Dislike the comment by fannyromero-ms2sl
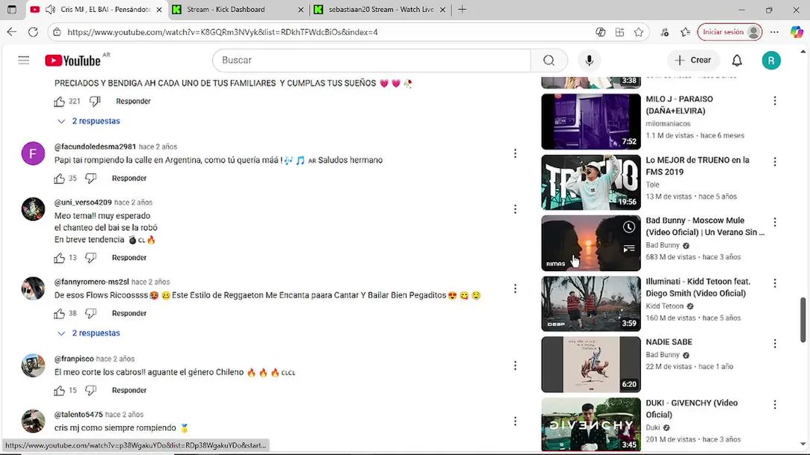The height and width of the screenshot is (455, 810). pyautogui.click(x=90, y=313)
